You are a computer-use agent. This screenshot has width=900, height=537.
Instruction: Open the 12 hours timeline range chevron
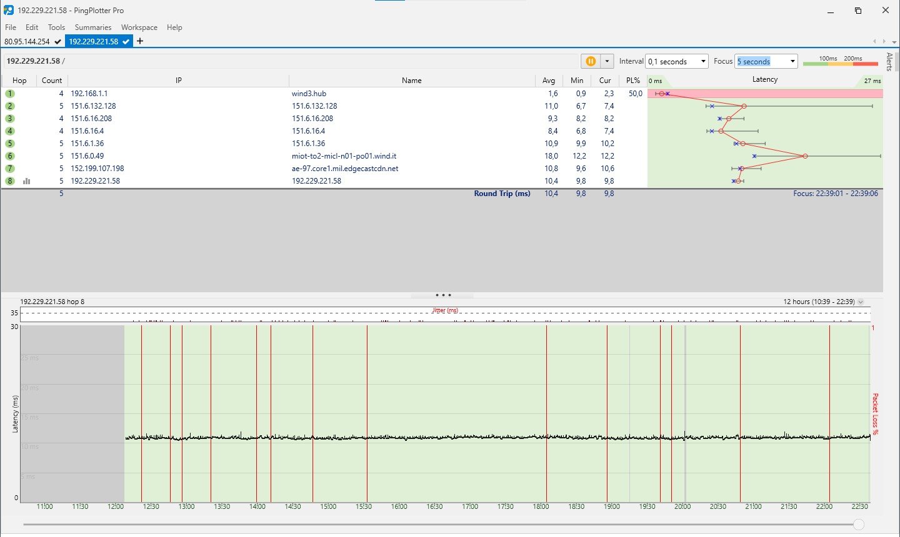coord(861,302)
